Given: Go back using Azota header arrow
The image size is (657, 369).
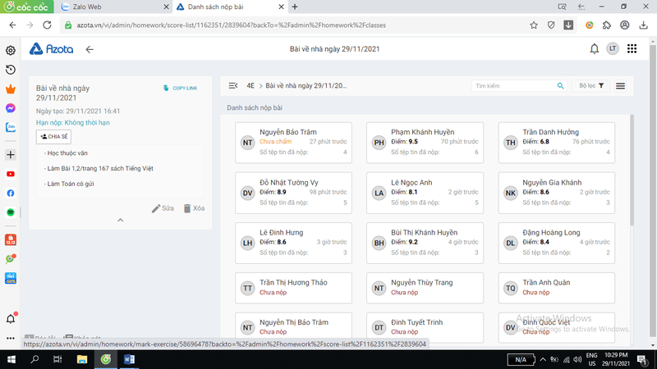Looking at the screenshot, I should 90,49.
